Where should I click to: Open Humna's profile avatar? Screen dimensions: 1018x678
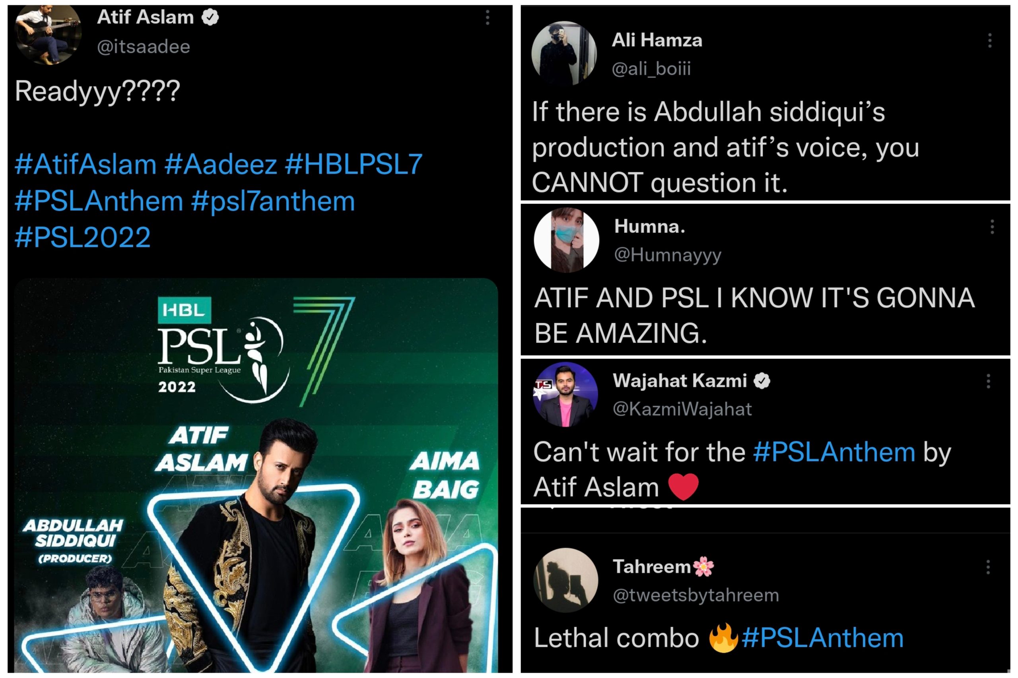(566, 240)
